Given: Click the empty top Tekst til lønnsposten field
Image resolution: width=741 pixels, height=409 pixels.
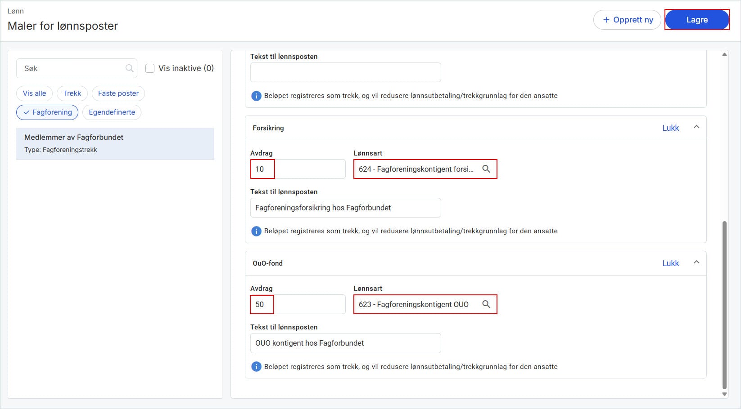Looking at the screenshot, I should [x=345, y=72].
